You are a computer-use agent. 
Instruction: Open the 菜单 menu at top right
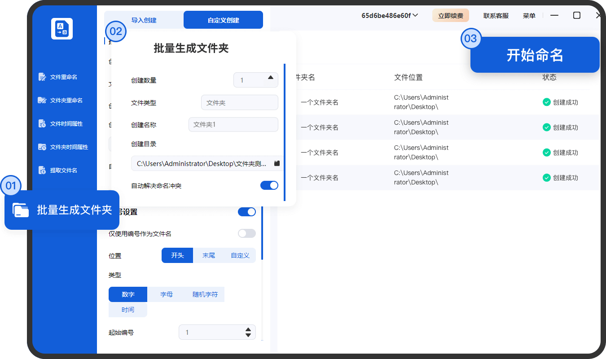pyautogui.click(x=529, y=15)
